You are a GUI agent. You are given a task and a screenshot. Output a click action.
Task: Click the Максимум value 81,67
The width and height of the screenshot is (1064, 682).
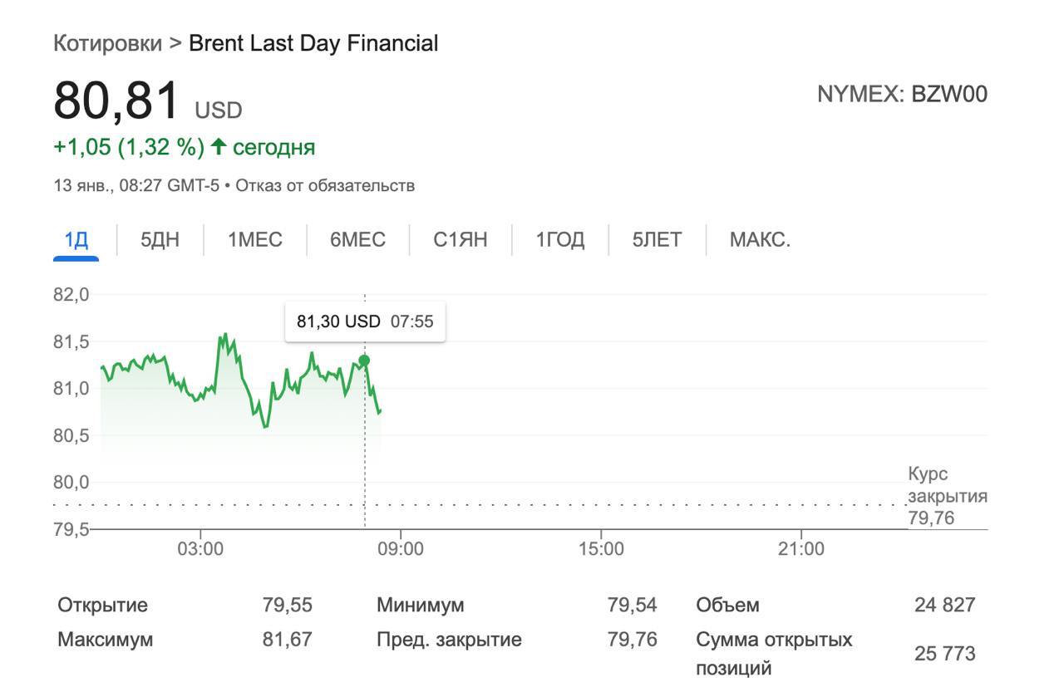[x=288, y=640]
